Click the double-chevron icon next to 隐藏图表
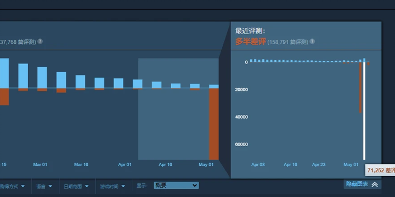Viewport: 395px width, 197px height. pyautogui.click(x=375, y=185)
